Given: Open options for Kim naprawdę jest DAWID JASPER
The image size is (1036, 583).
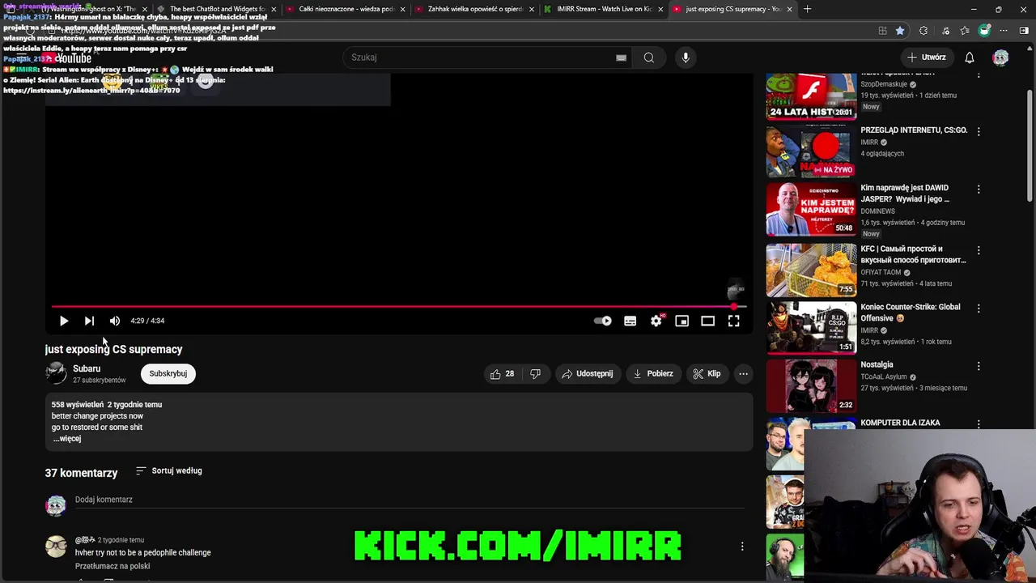Looking at the screenshot, I should (x=979, y=189).
